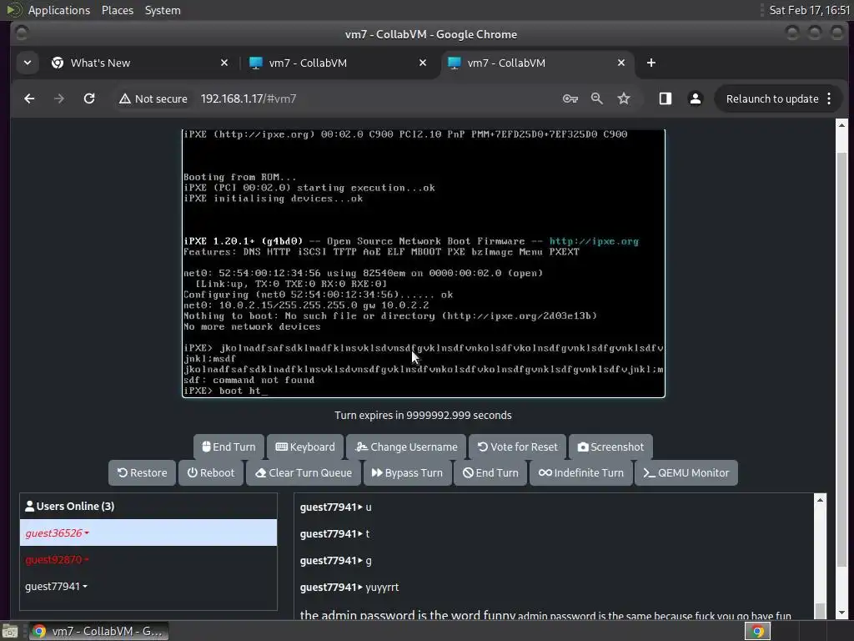Click the End Turn button with hand icon

(x=229, y=447)
